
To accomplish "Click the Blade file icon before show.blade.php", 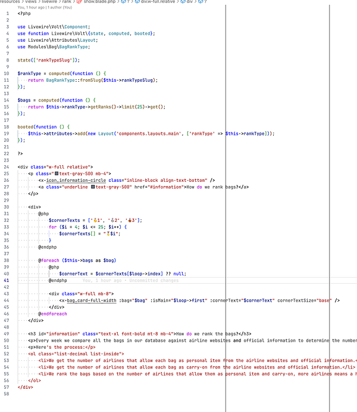I will click(x=79, y=2).
